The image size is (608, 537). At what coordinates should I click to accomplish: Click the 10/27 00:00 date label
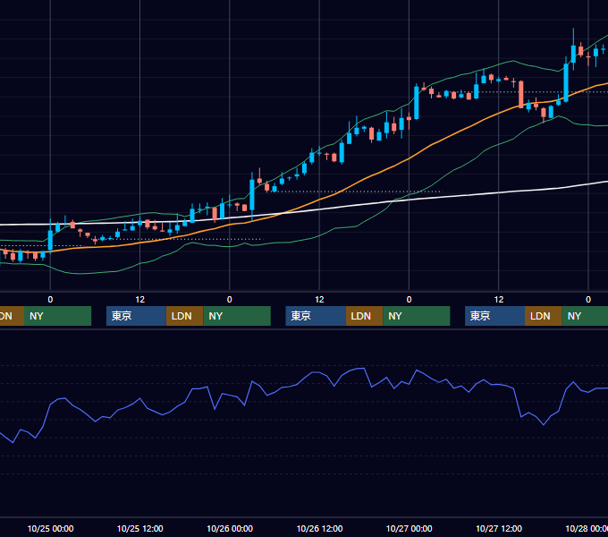click(x=410, y=528)
